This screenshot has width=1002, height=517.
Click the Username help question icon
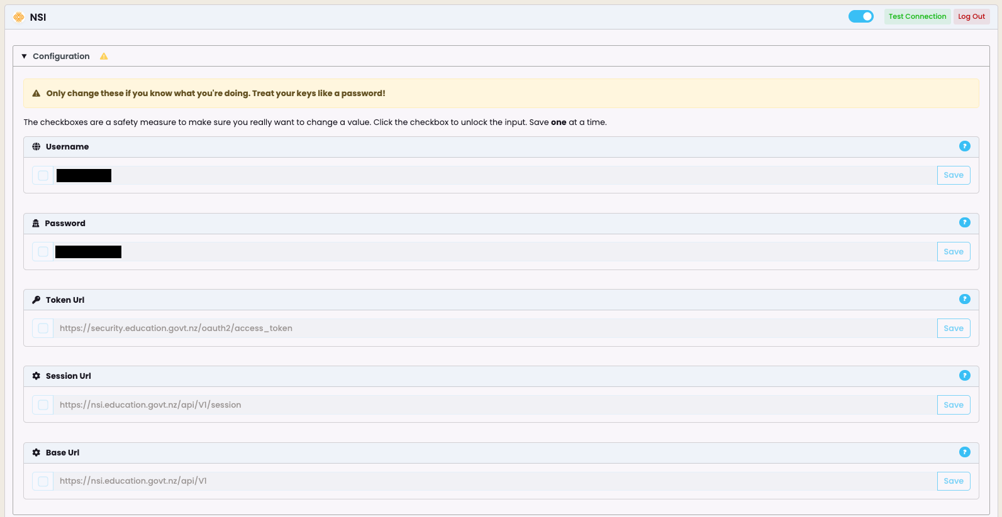(964, 146)
